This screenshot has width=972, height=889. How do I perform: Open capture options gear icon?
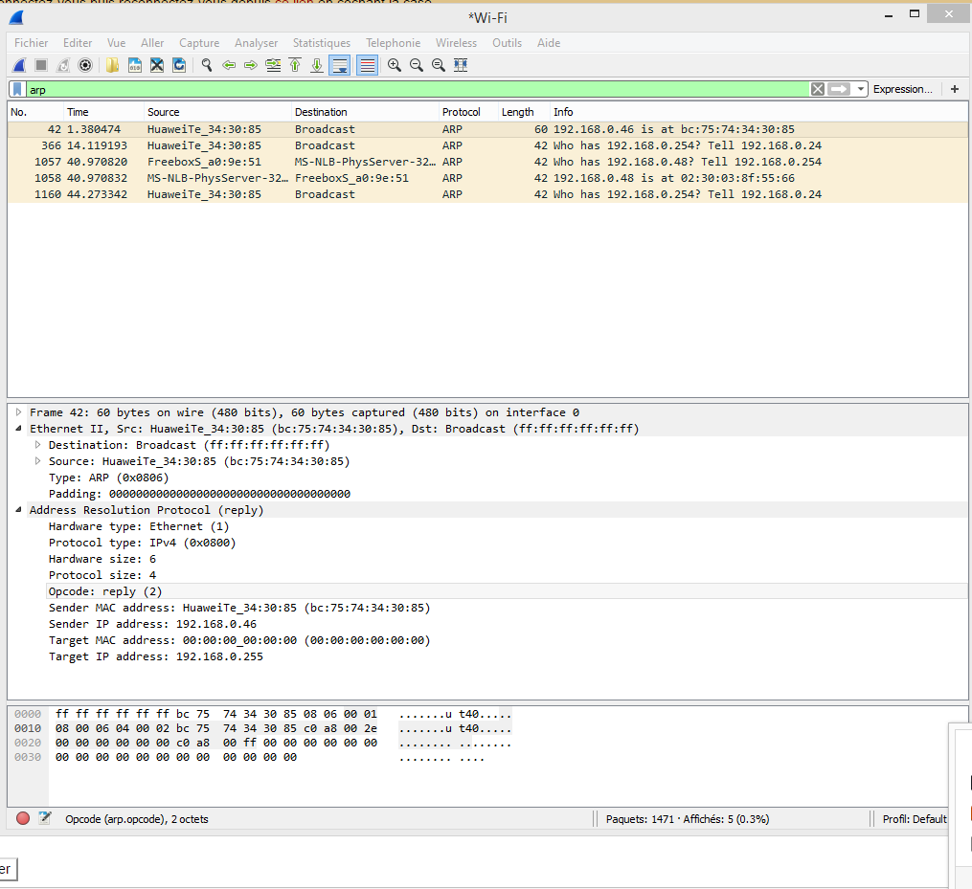(x=85, y=65)
